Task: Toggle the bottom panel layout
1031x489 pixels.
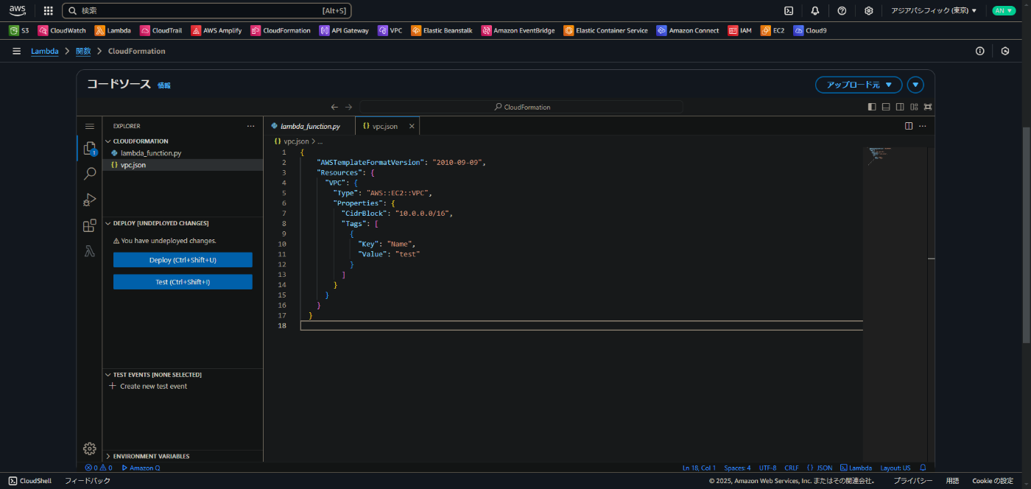Action: coord(886,107)
